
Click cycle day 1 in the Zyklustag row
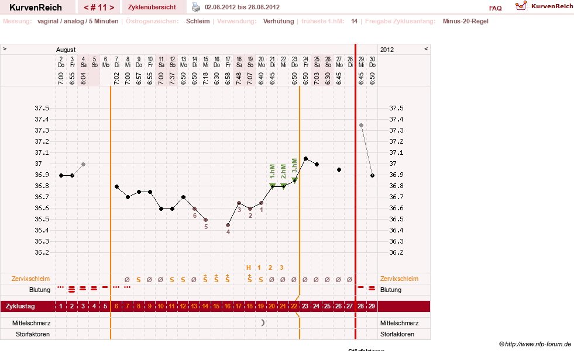61,306
